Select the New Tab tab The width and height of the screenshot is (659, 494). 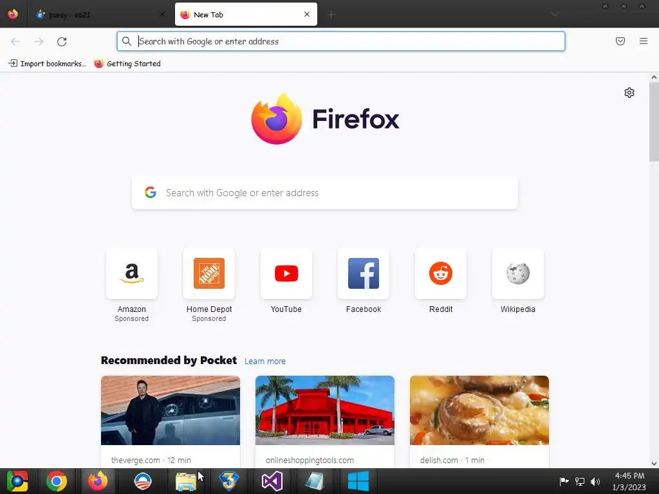click(x=246, y=14)
